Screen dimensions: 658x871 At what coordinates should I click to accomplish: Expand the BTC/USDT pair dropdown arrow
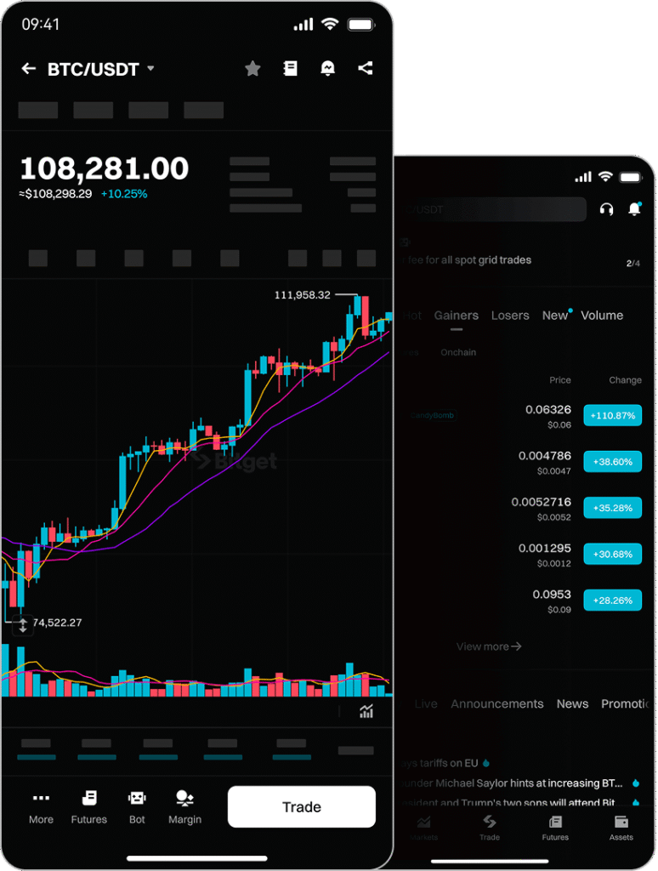(x=151, y=69)
